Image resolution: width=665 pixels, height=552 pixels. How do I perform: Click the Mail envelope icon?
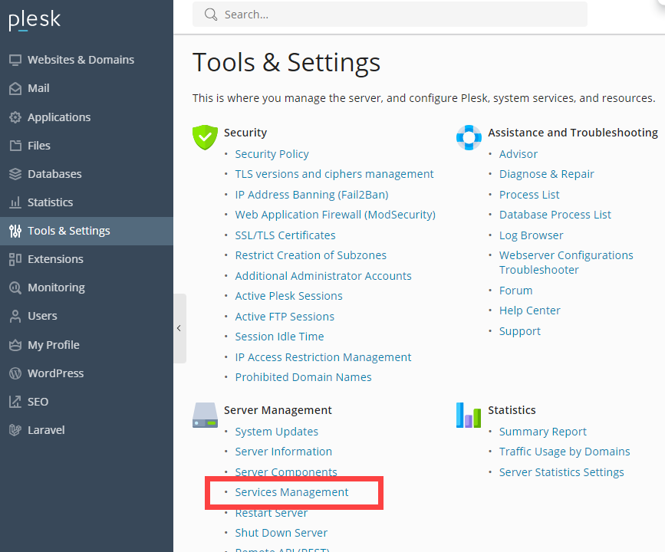[15, 89]
